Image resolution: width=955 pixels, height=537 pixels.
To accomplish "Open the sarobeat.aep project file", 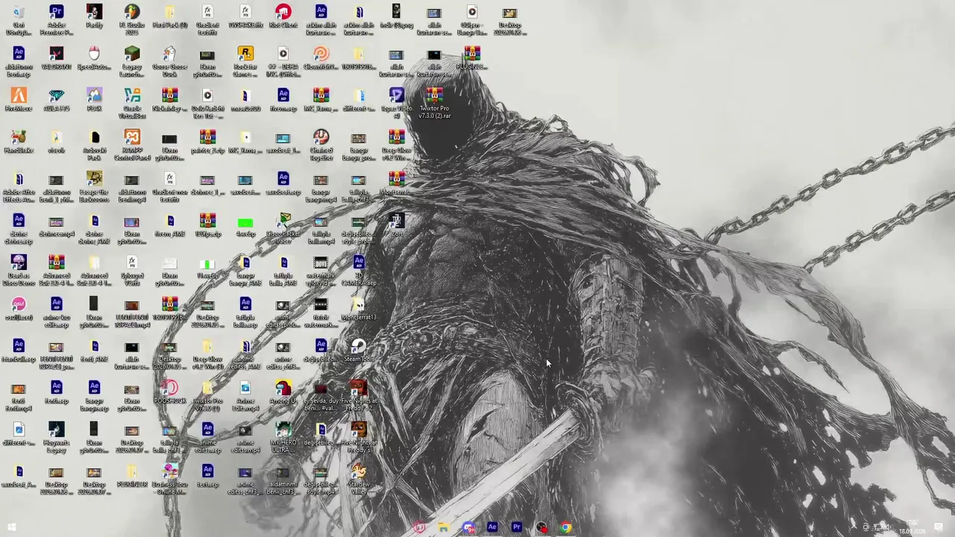I will click(283, 183).
